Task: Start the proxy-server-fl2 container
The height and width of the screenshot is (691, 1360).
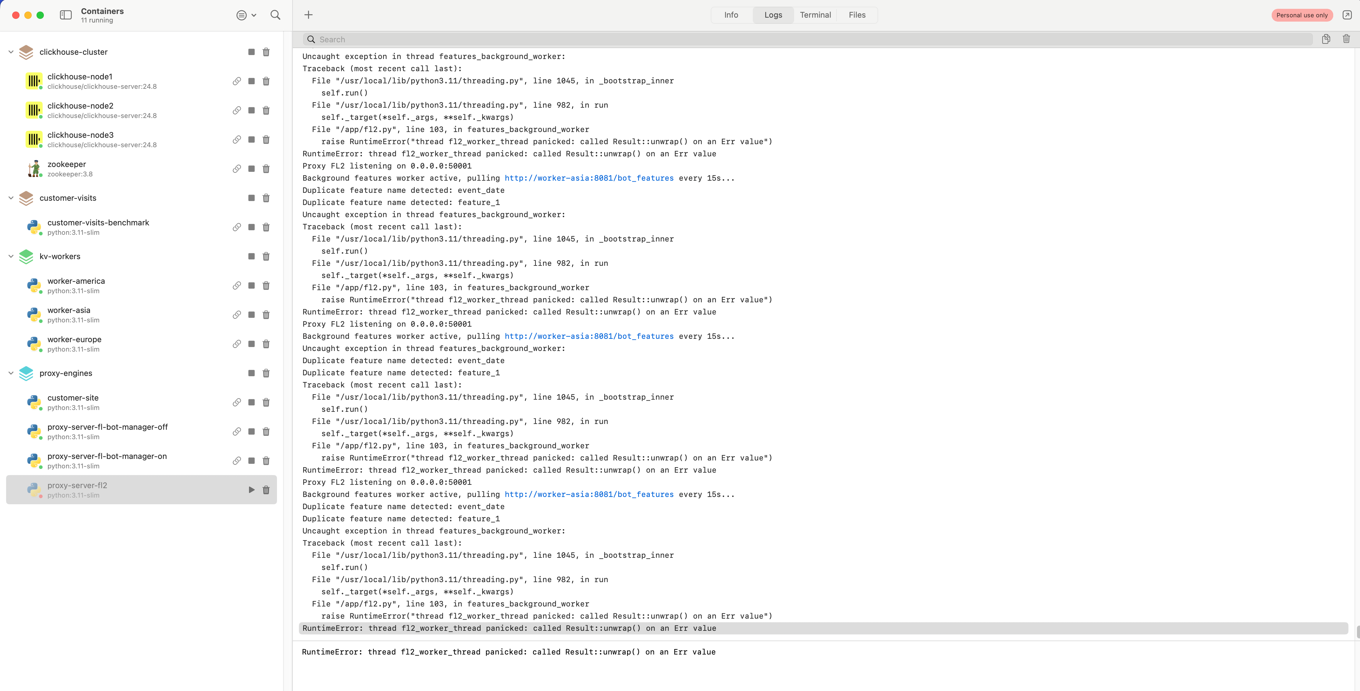Action: pyautogui.click(x=251, y=490)
